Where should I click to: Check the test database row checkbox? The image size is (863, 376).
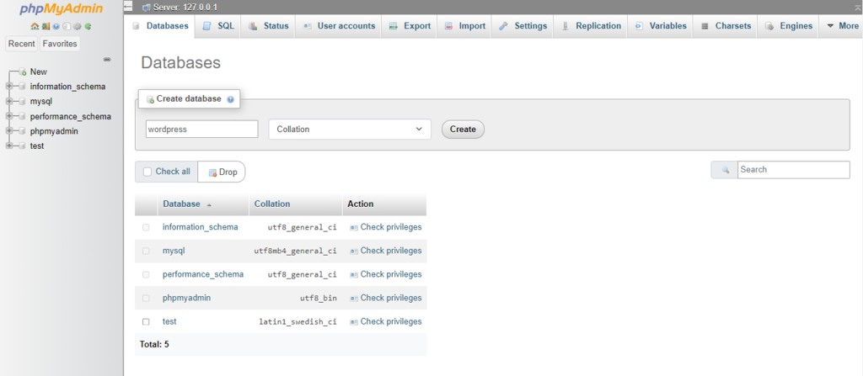pos(146,321)
